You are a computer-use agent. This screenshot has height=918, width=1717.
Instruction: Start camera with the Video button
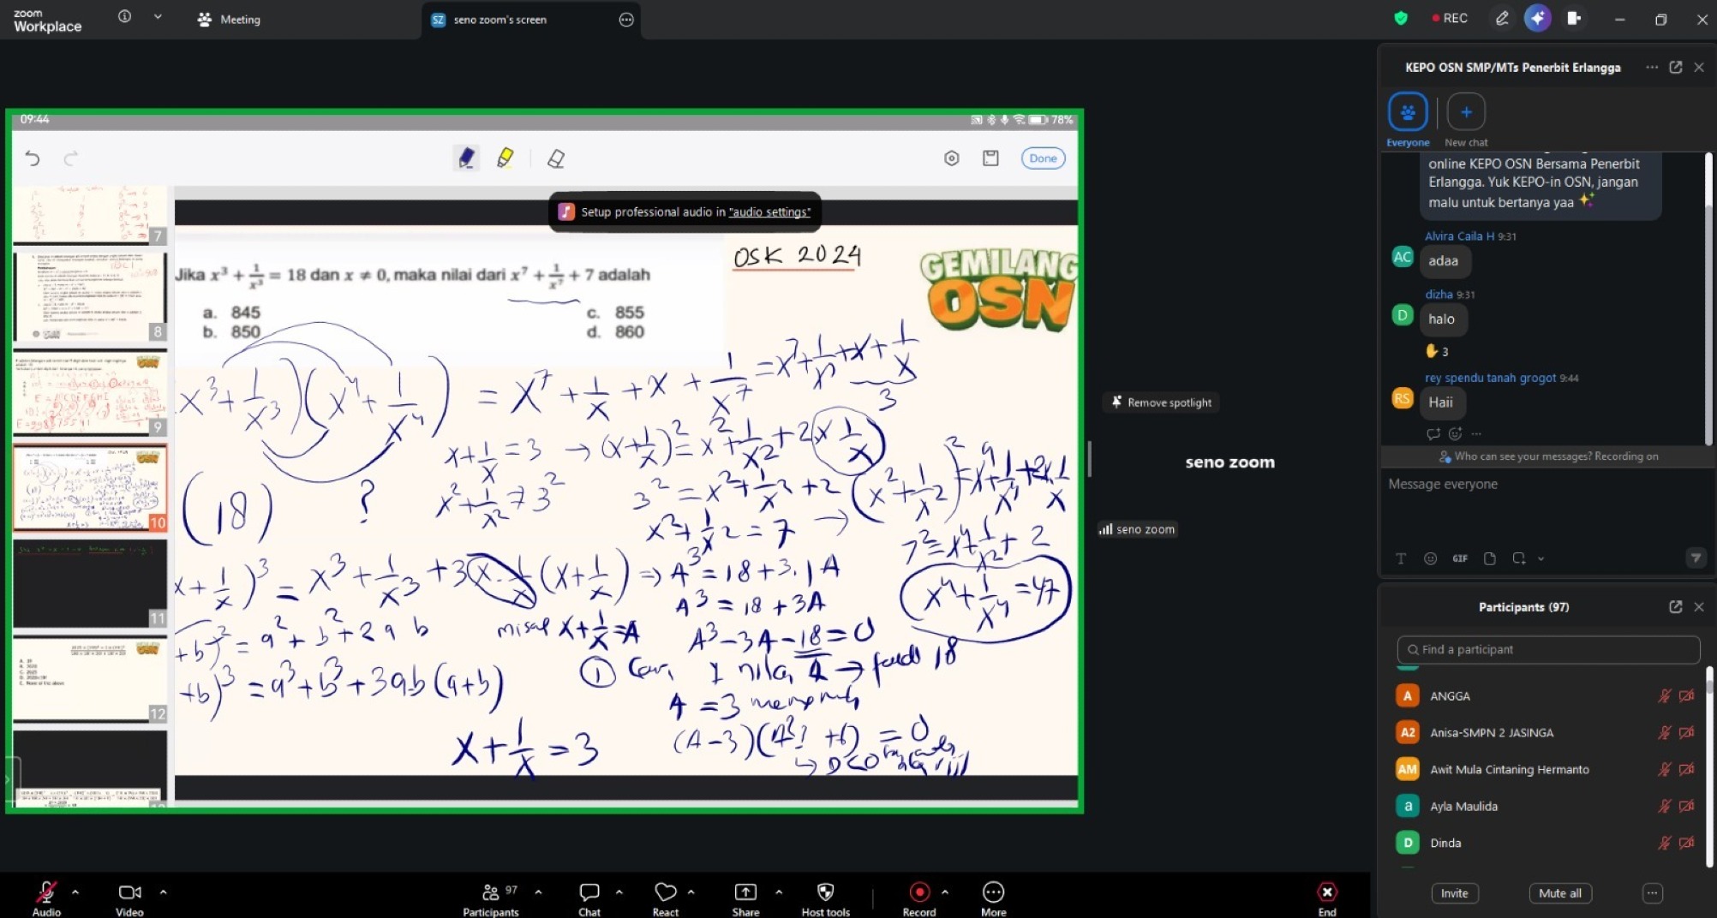tap(129, 898)
